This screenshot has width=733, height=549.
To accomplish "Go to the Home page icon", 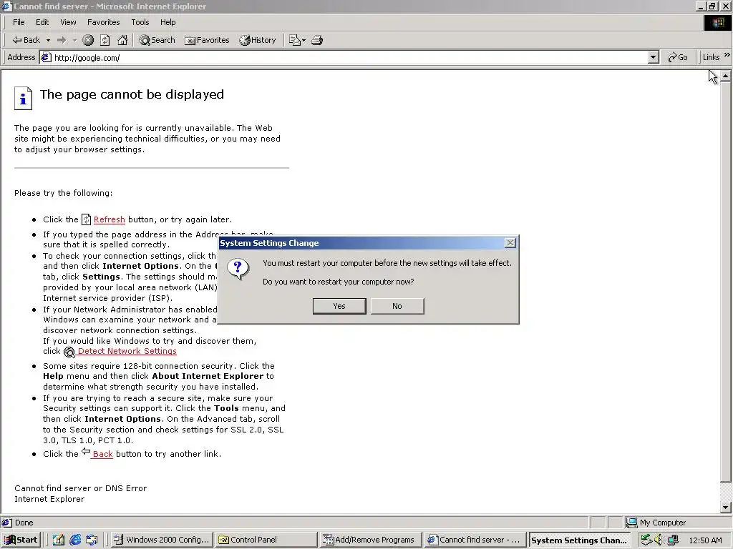I will (x=122, y=40).
